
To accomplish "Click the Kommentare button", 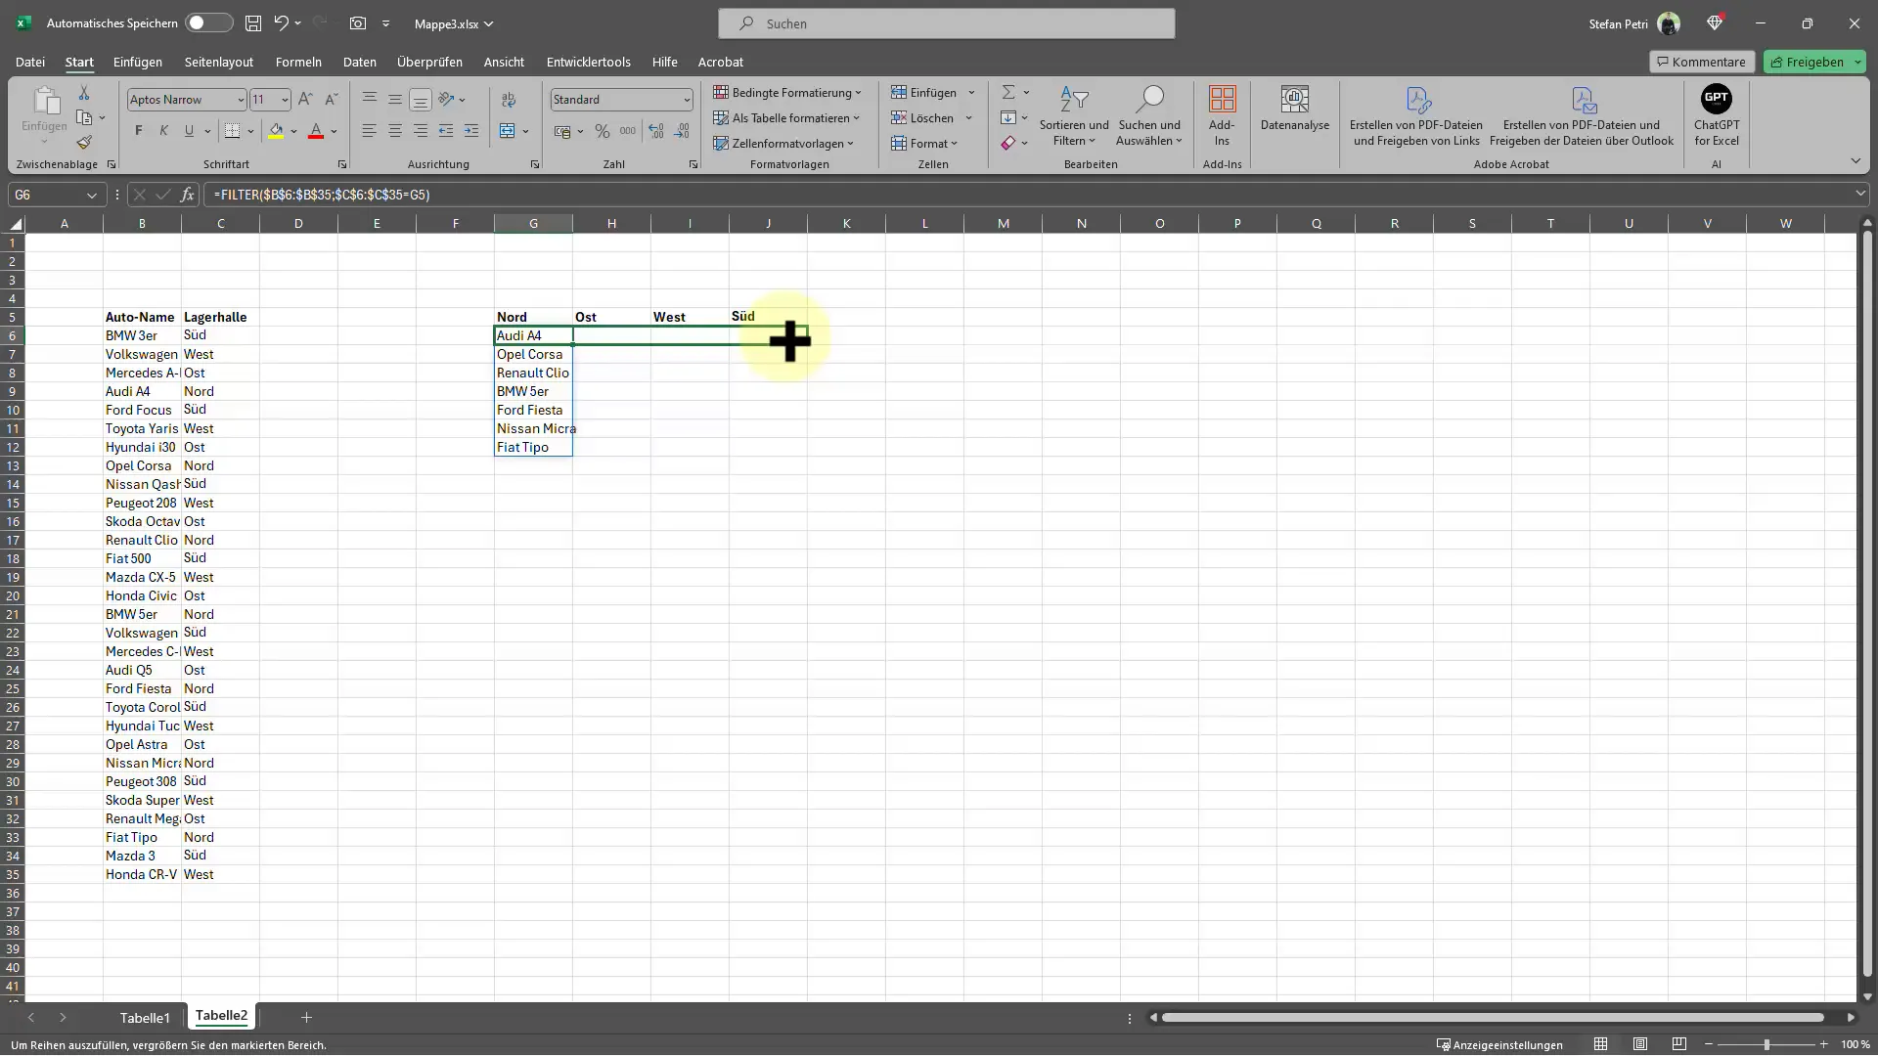I will (x=1702, y=62).
